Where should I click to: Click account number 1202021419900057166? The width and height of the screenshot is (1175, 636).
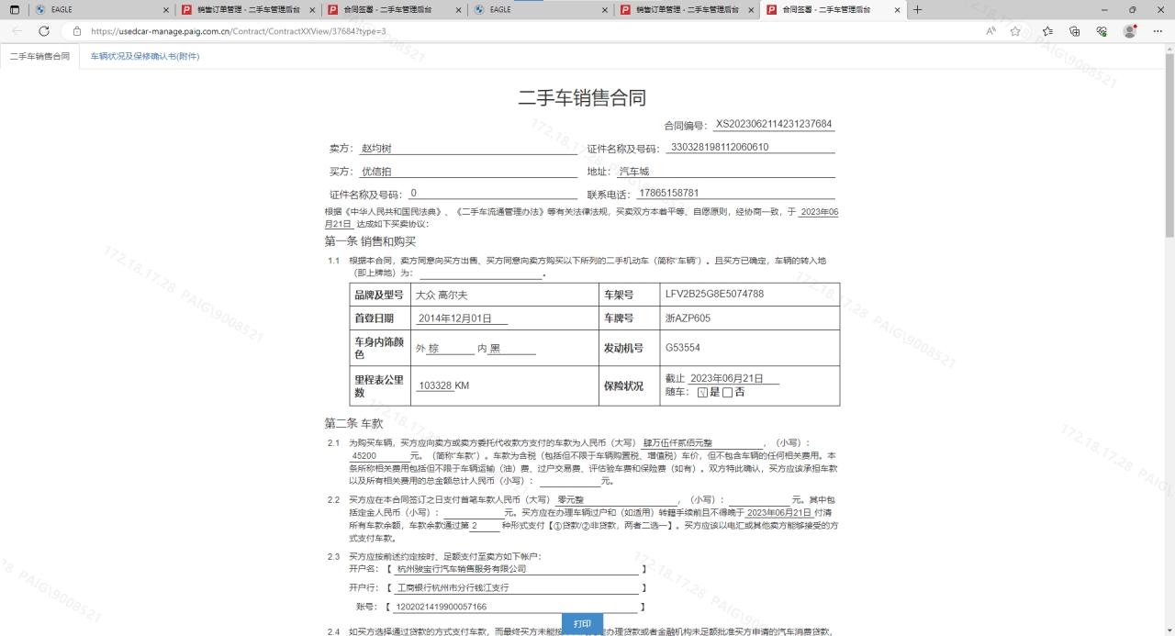(441, 607)
